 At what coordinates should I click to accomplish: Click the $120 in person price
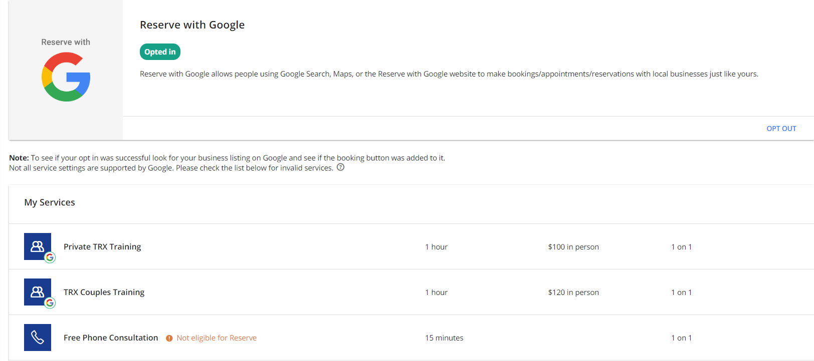point(573,292)
